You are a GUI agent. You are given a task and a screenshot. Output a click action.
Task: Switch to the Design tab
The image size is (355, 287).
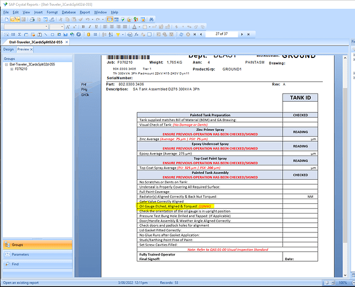(9, 49)
